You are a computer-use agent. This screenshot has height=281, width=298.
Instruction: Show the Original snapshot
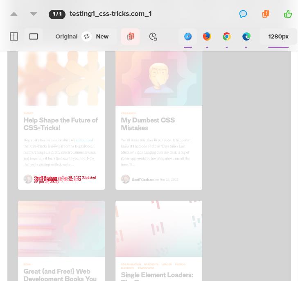click(x=66, y=36)
